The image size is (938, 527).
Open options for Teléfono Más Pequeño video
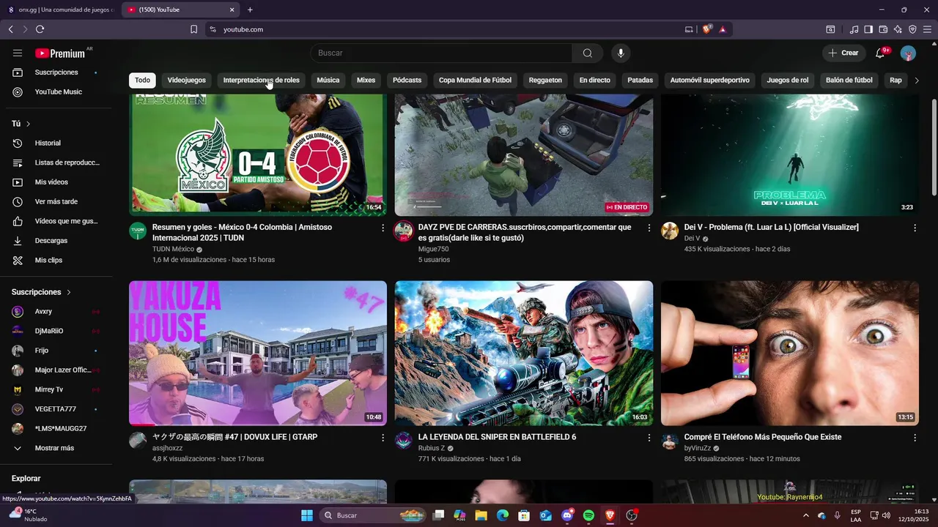(915, 438)
